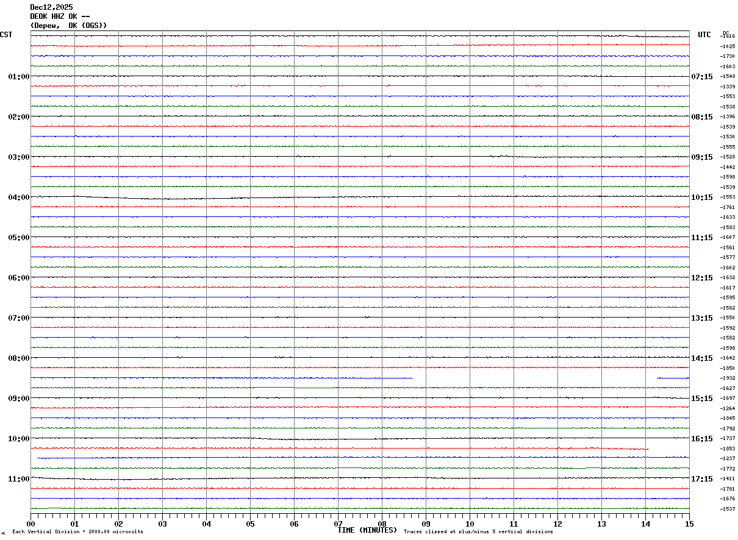Click the '10:15' UTC time label
This screenshot has width=738, height=540.
702,197
